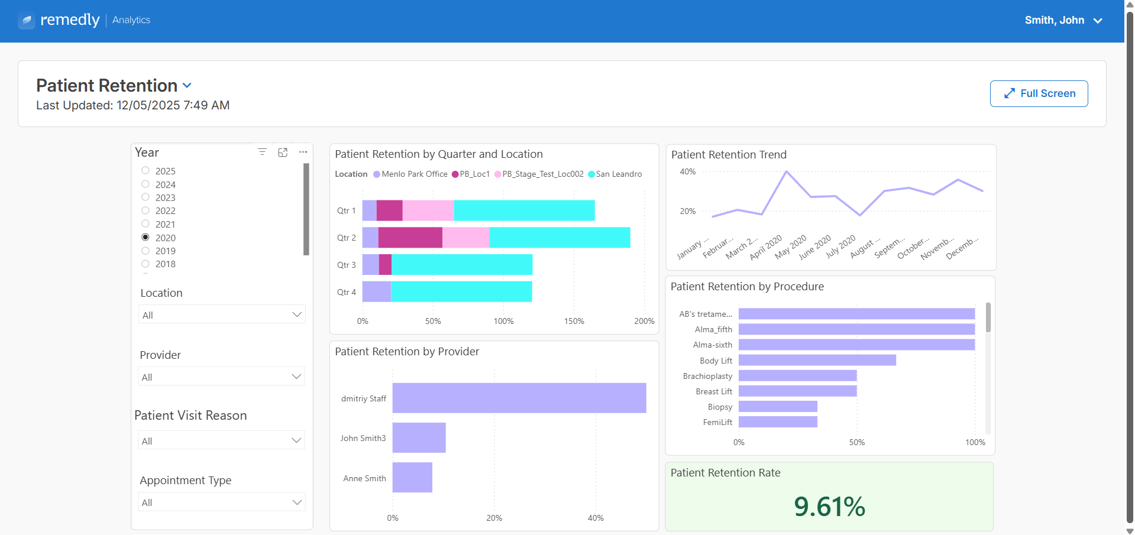Click the Analytics link in header

(x=131, y=20)
